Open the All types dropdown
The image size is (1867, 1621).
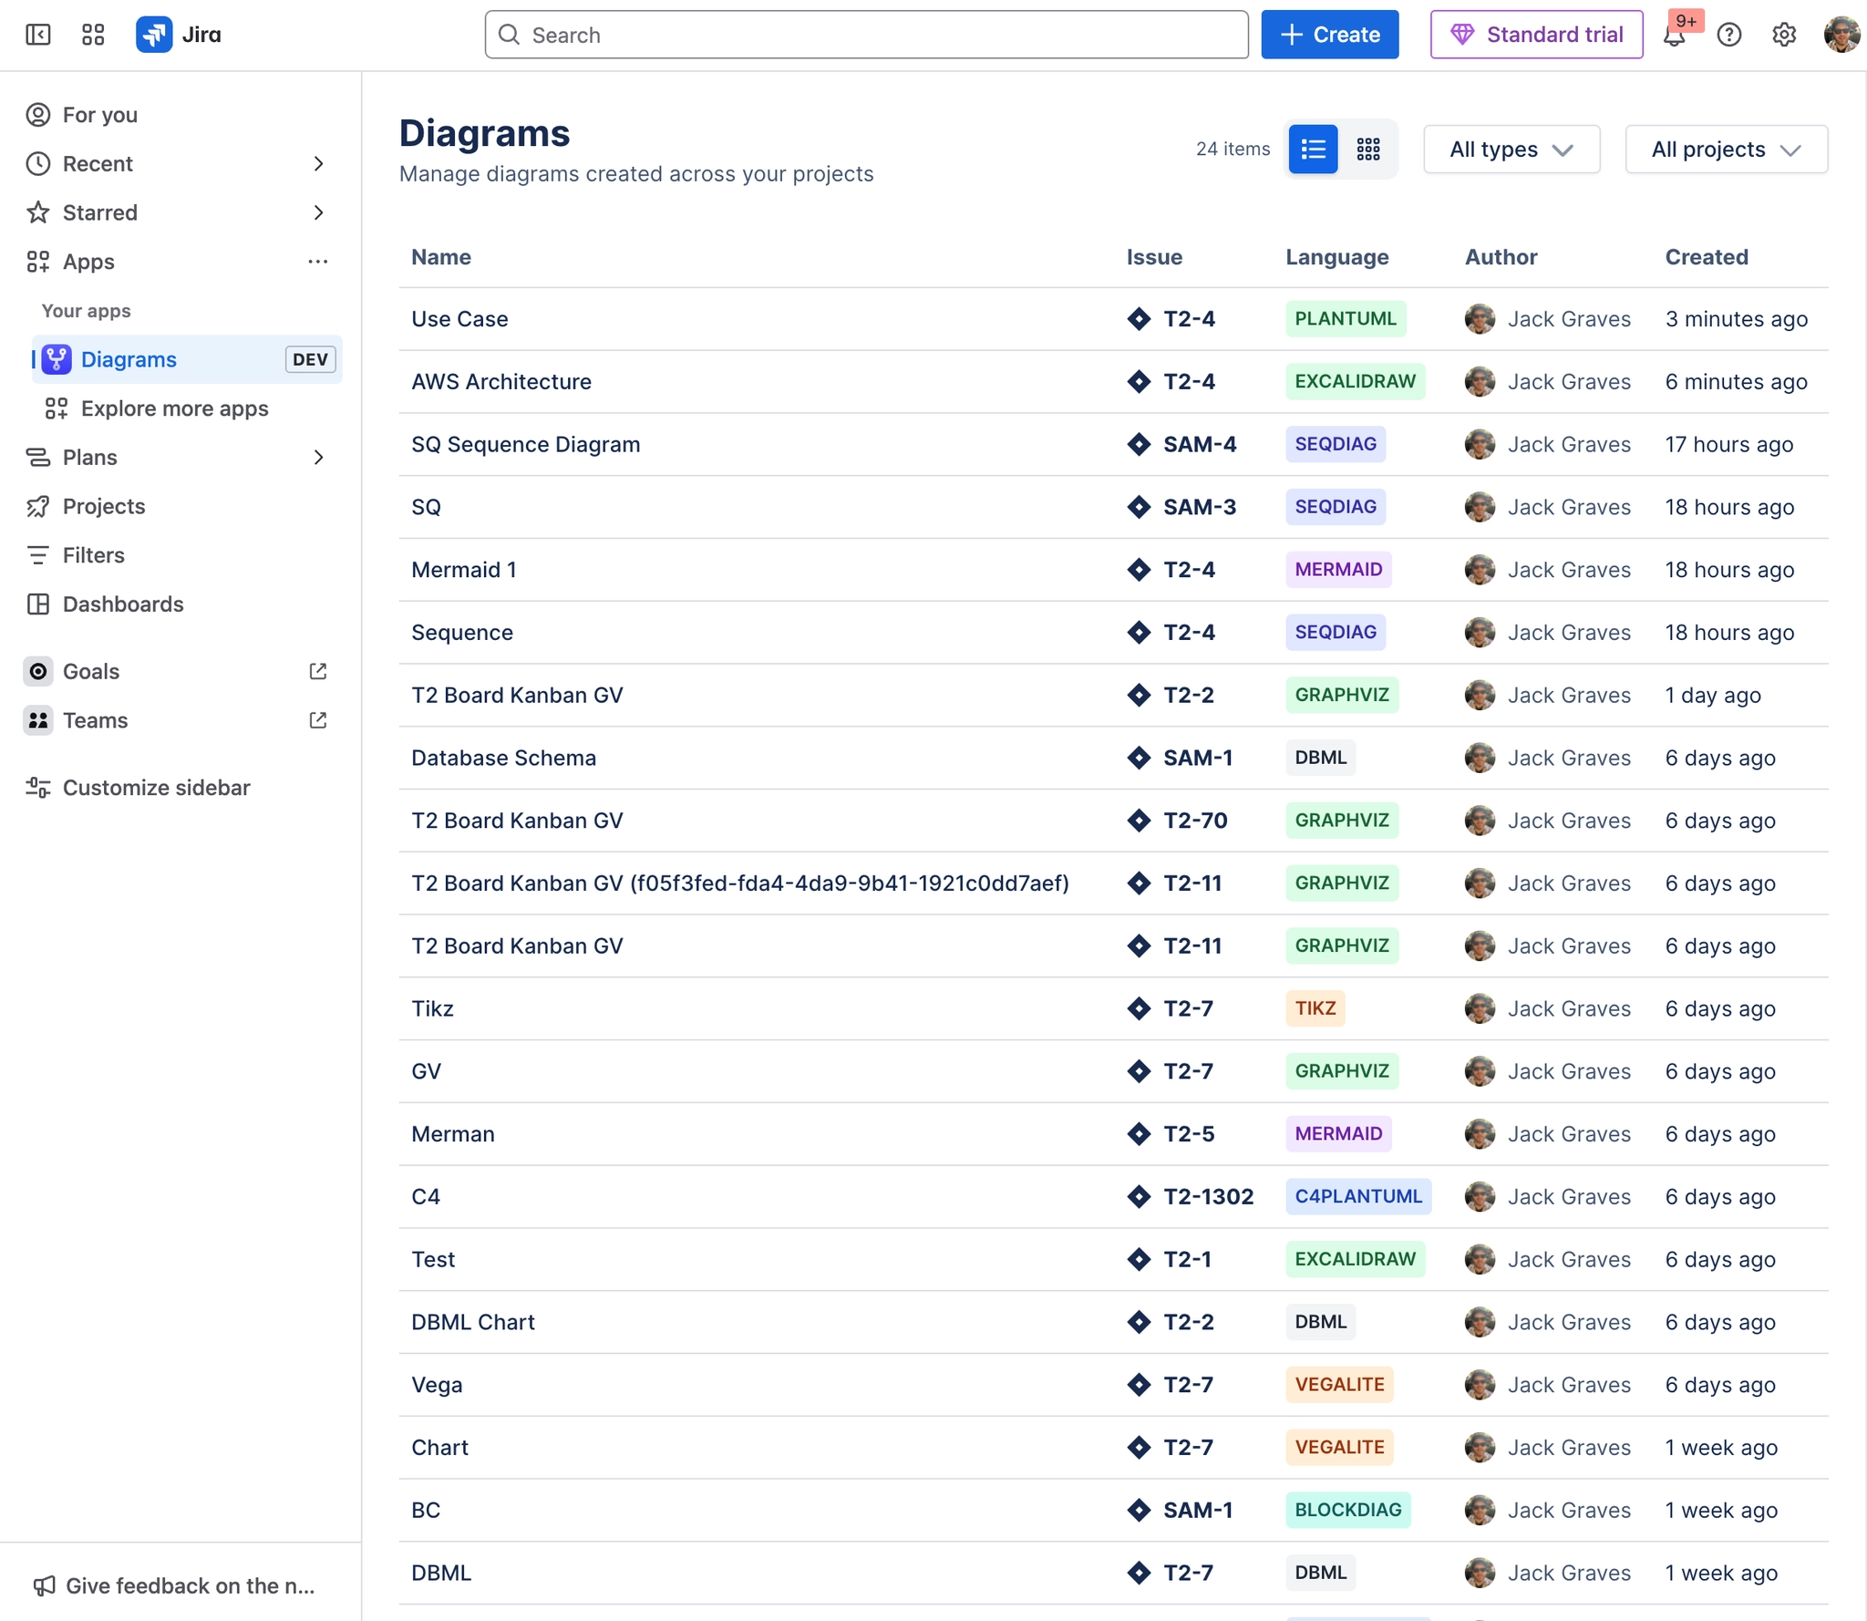coord(1511,150)
